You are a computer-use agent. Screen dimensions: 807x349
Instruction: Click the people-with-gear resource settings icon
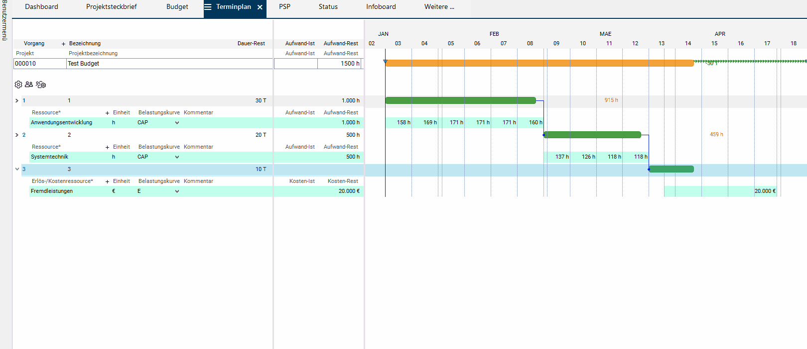pyautogui.click(x=41, y=85)
